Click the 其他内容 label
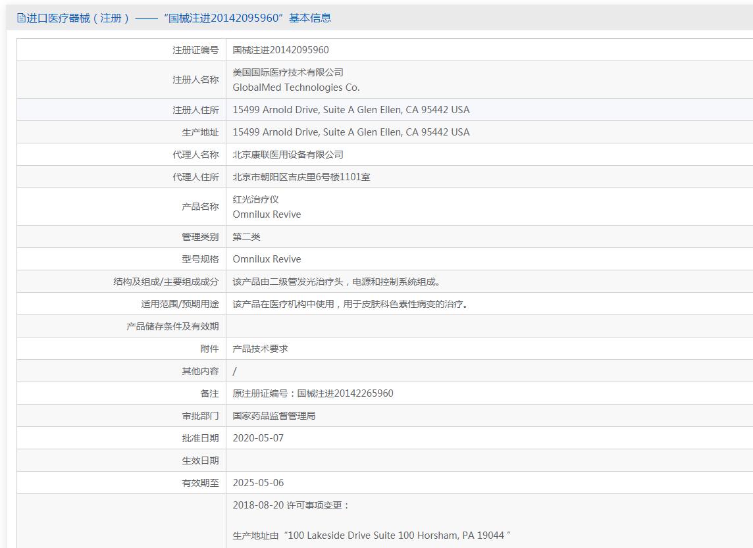The height and width of the screenshot is (548, 753). coord(200,372)
